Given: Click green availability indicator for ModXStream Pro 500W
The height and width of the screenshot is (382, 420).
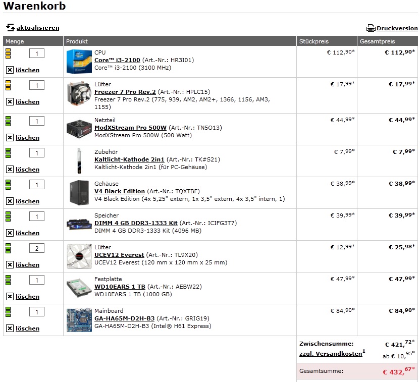Looking at the screenshot, I should [8, 121].
